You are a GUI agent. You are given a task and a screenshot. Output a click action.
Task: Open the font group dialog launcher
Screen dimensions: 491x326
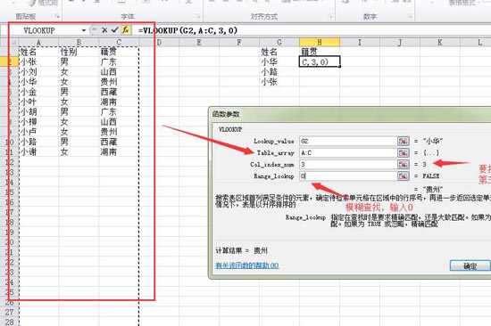click(x=198, y=16)
